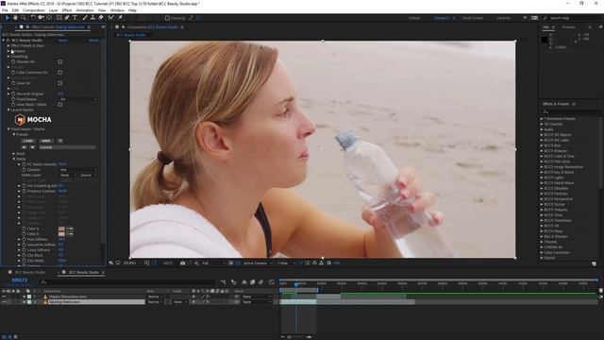Toggle the stopwatch for Hue Softness
Viewport: 604px width, 340px height.
tap(24, 239)
